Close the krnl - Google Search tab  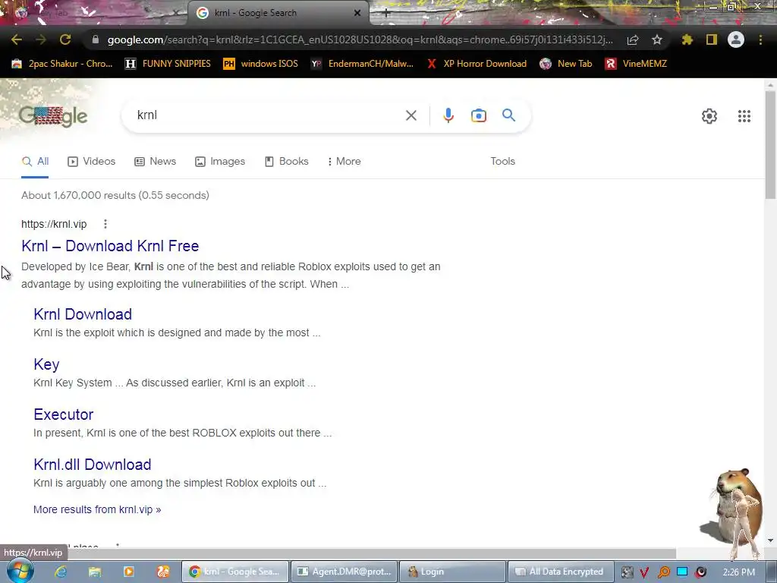pyautogui.click(x=357, y=13)
